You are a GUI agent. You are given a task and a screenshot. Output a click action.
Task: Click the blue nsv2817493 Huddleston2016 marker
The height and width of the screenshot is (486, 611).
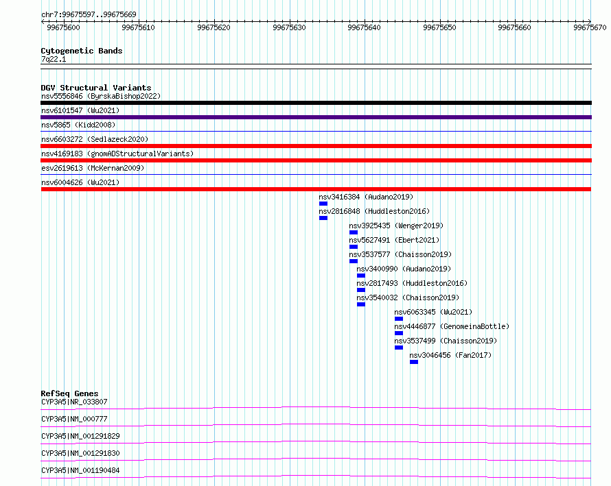[x=361, y=290]
